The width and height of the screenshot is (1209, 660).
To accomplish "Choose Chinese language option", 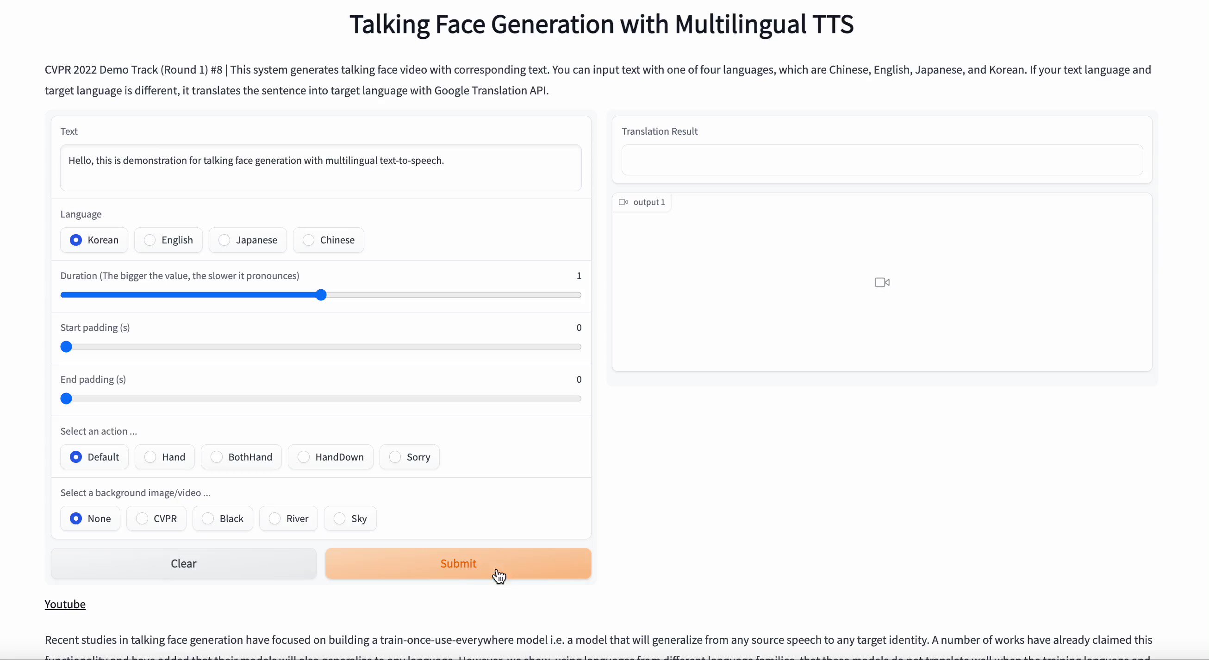I will [309, 239].
